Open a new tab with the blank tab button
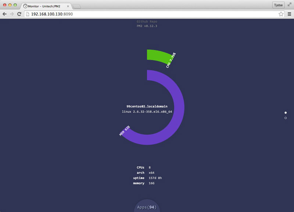The width and height of the screenshot is (294, 212). click(x=77, y=7)
